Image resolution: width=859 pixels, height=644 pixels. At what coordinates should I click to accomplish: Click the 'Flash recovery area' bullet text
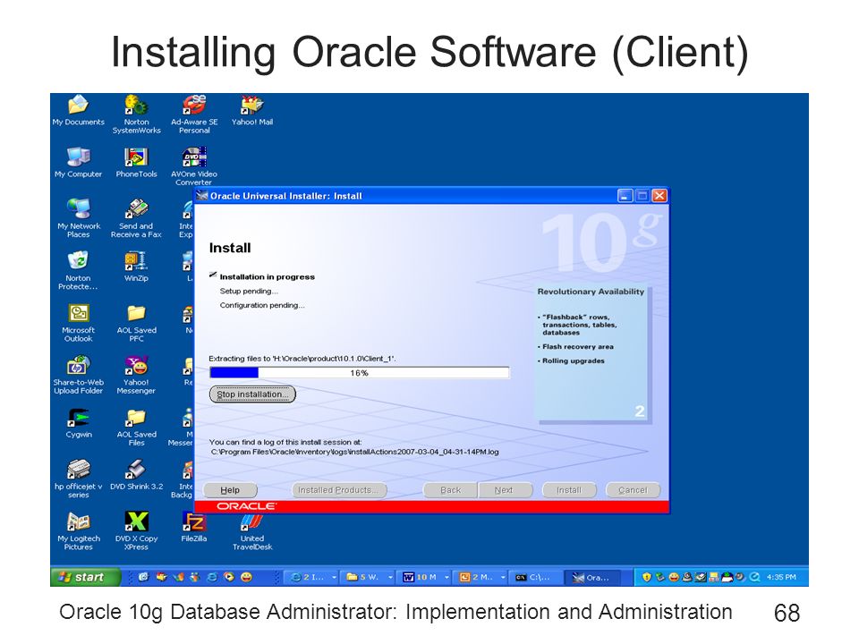point(578,347)
